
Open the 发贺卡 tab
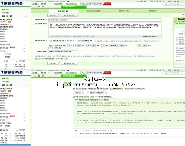(154, 11)
